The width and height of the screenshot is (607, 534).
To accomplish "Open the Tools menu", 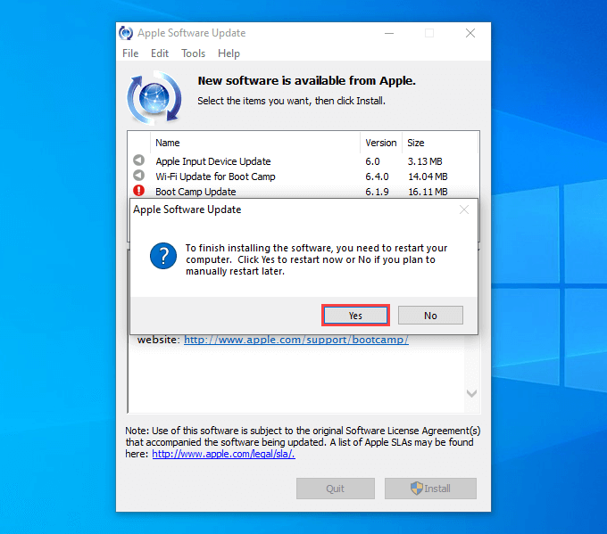I will click(x=193, y=53).
